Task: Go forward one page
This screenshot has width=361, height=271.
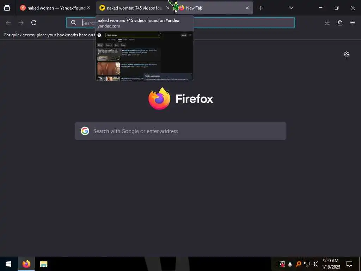Action: (x=21, y=23)
